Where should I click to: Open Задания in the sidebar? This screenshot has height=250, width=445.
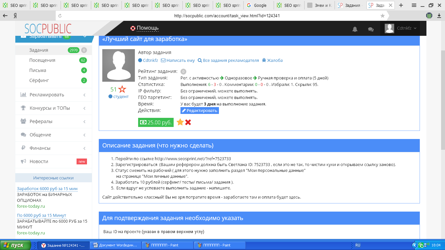pyautogui.click(x=39, y=50)
